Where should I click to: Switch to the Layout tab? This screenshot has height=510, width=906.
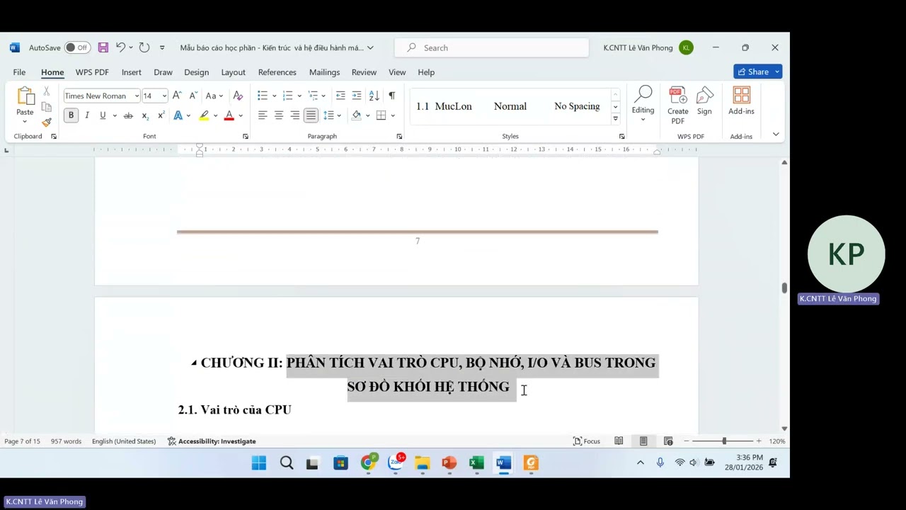point(233,72)
